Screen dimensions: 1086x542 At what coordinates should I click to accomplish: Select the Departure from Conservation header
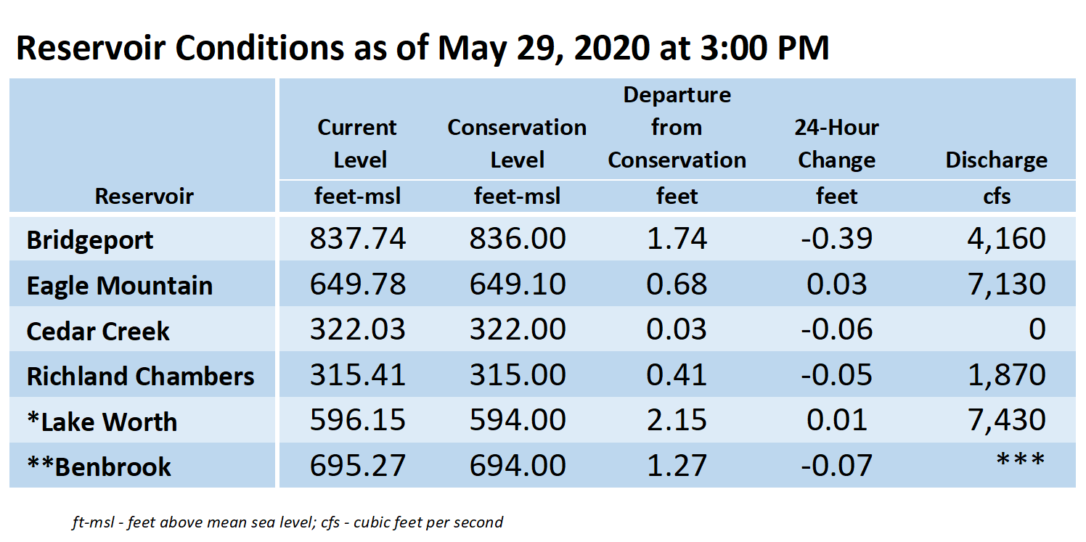pyautogui.click(x=677, y=128)
